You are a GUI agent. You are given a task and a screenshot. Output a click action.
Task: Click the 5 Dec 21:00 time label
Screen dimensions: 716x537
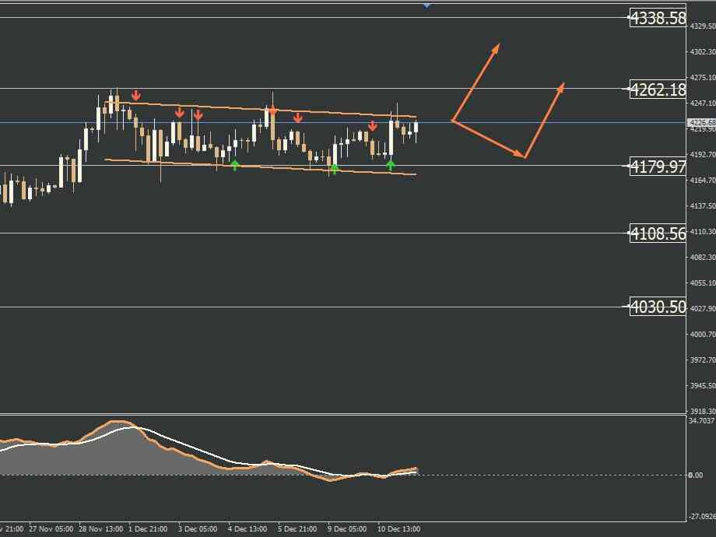pos(297,528)
